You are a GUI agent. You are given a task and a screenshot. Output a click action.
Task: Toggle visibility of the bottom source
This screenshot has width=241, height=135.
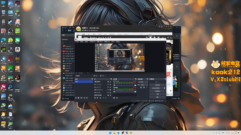click(x=108, y=95)
